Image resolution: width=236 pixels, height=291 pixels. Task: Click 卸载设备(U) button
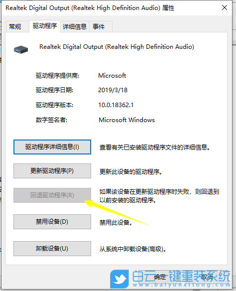click(x=52, y=249)
